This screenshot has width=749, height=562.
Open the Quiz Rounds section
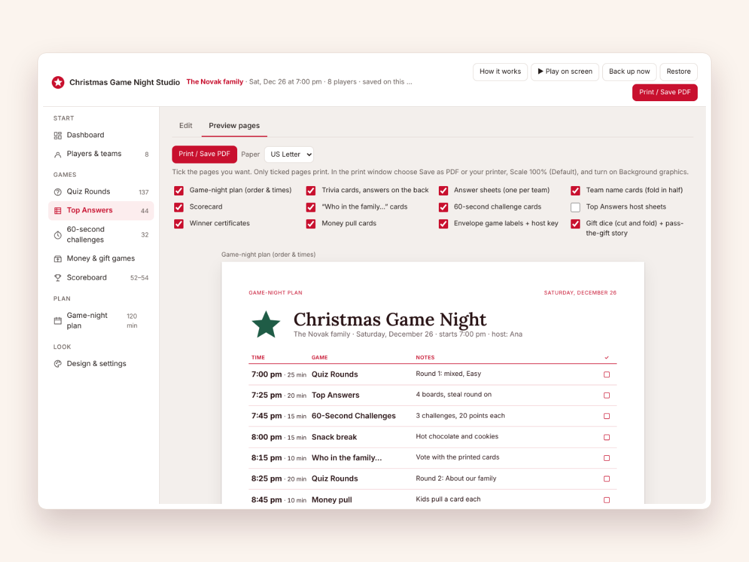point(101,192)
